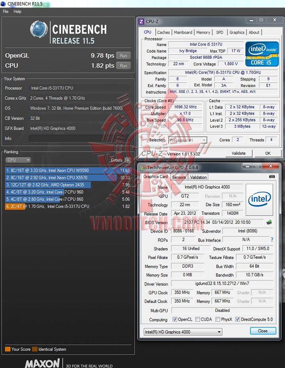Click the GFX Board Intel HD Graphics 4000 field

(x=80, y=128)
